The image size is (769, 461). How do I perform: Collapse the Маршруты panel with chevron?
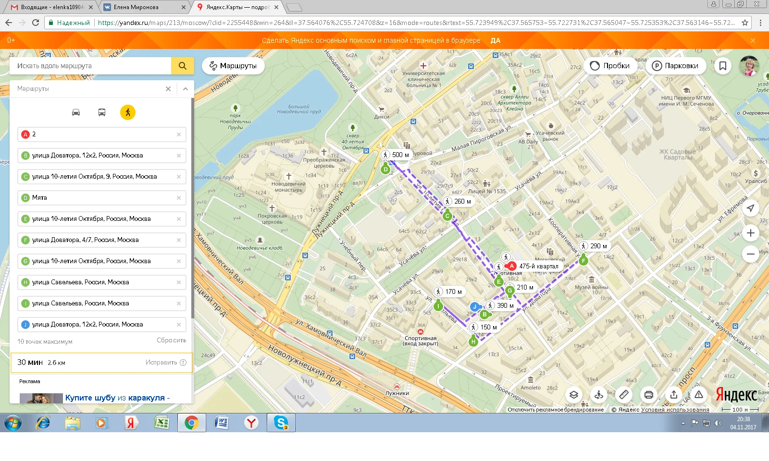186,89
